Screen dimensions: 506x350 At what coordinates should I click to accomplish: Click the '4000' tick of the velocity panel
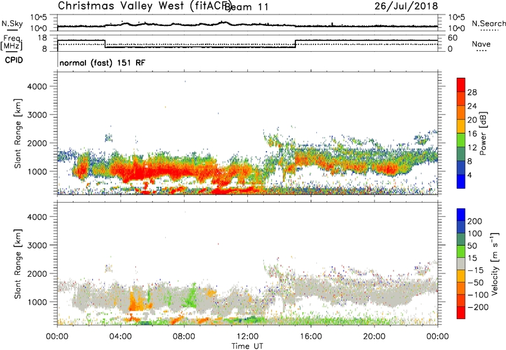click(37, 217)
